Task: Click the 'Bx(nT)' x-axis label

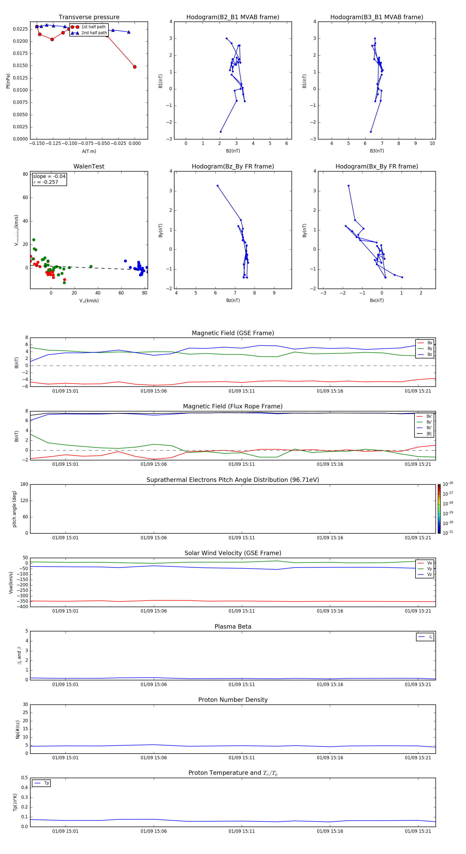Action: [377, 300]
